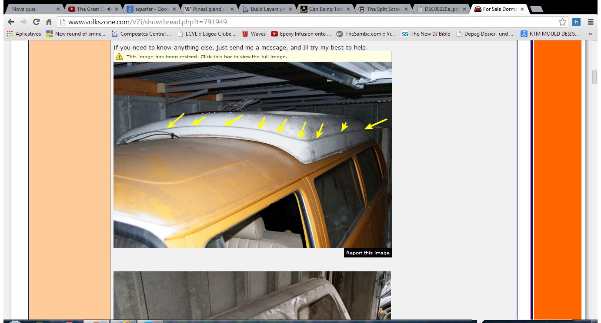601x323 pixels.
Task: Open the Chrome hamburger menu
Action: 591,22
